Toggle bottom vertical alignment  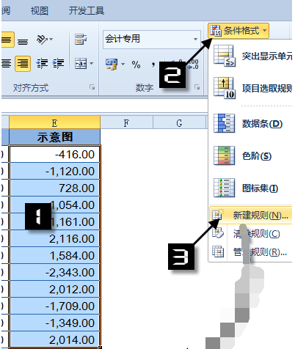(23, 42)
